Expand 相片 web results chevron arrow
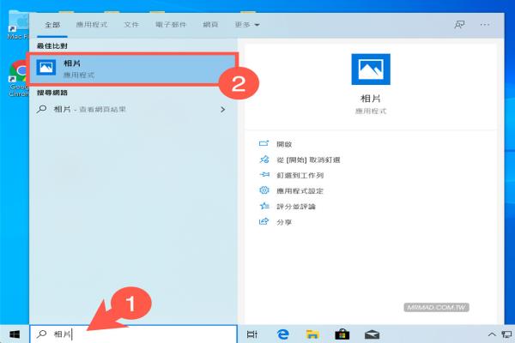The width and height of the screenshot is (515, 343). (222, 109)
